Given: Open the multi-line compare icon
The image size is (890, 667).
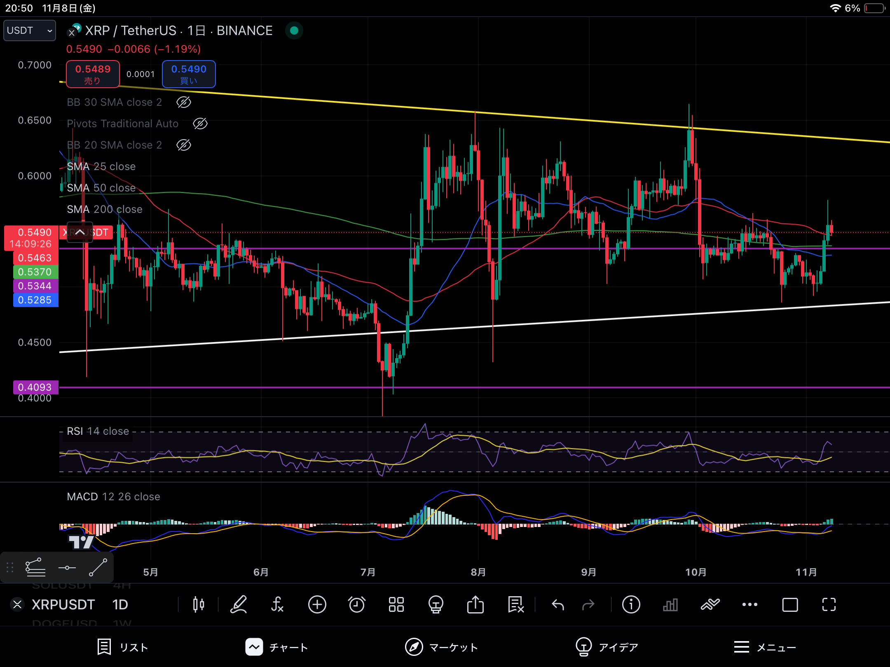Looking at the screenshot, I should point(710,604).
